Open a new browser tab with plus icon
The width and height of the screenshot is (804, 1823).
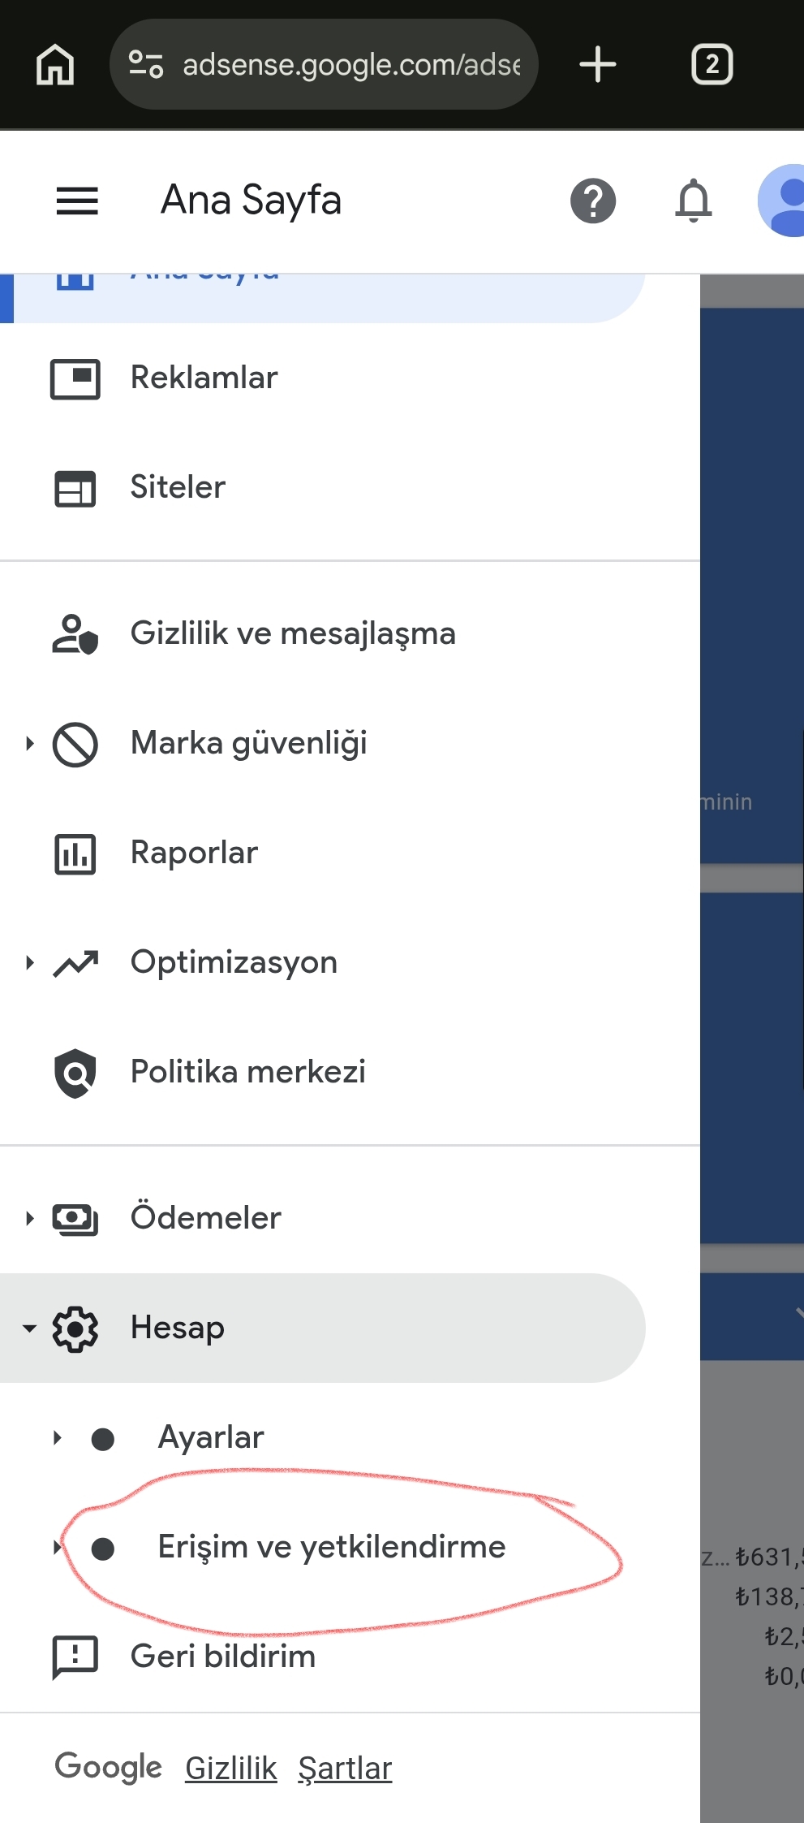pyautogui.click(x=598, y=64)
